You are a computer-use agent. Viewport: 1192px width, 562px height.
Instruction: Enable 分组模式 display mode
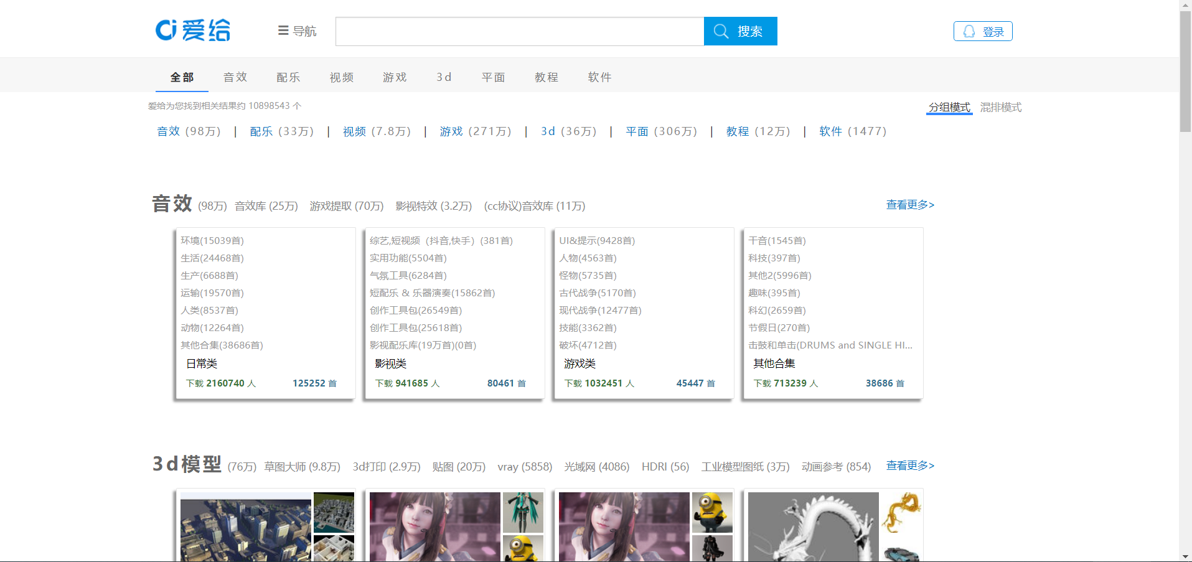[948, 107]
